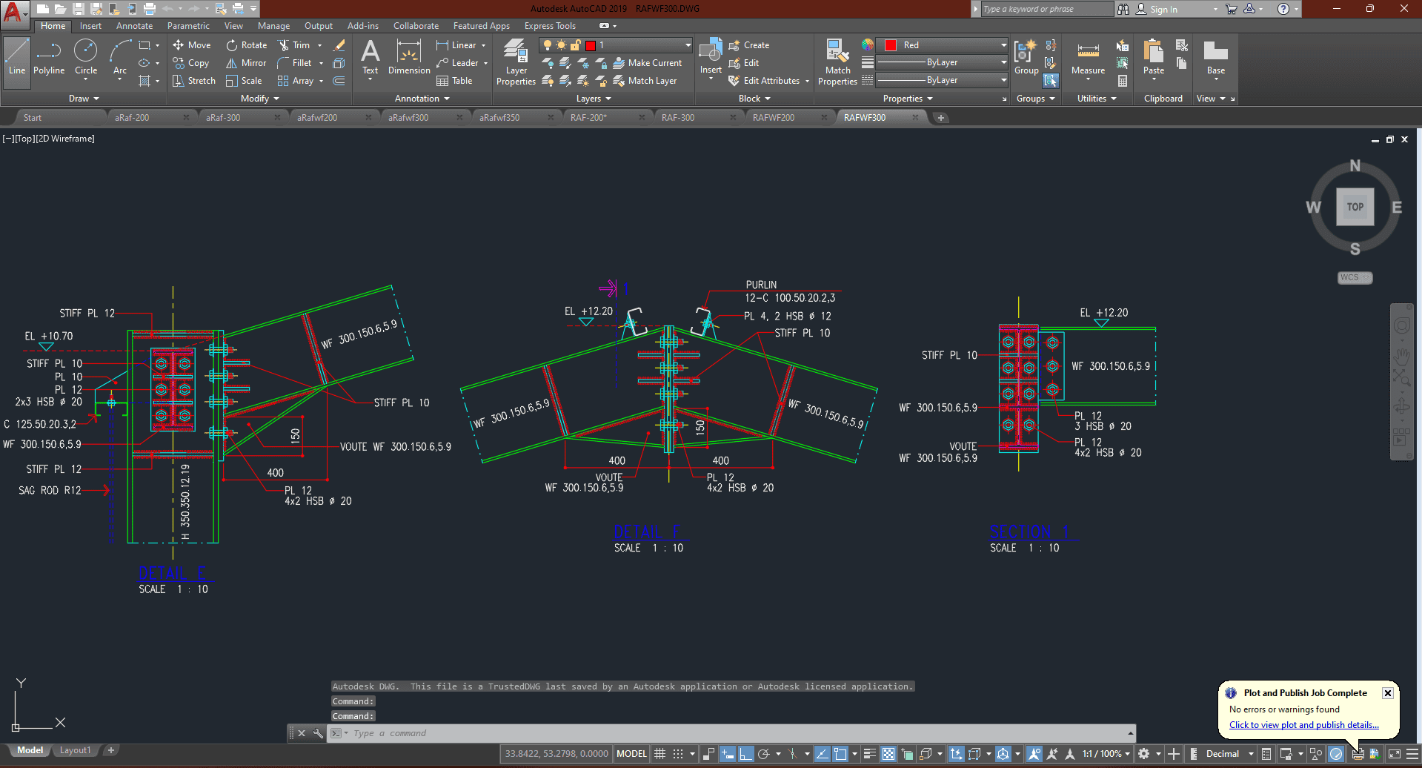Click the Match Properties tool
Screen dimensions: 1422x768
(837, 62)
